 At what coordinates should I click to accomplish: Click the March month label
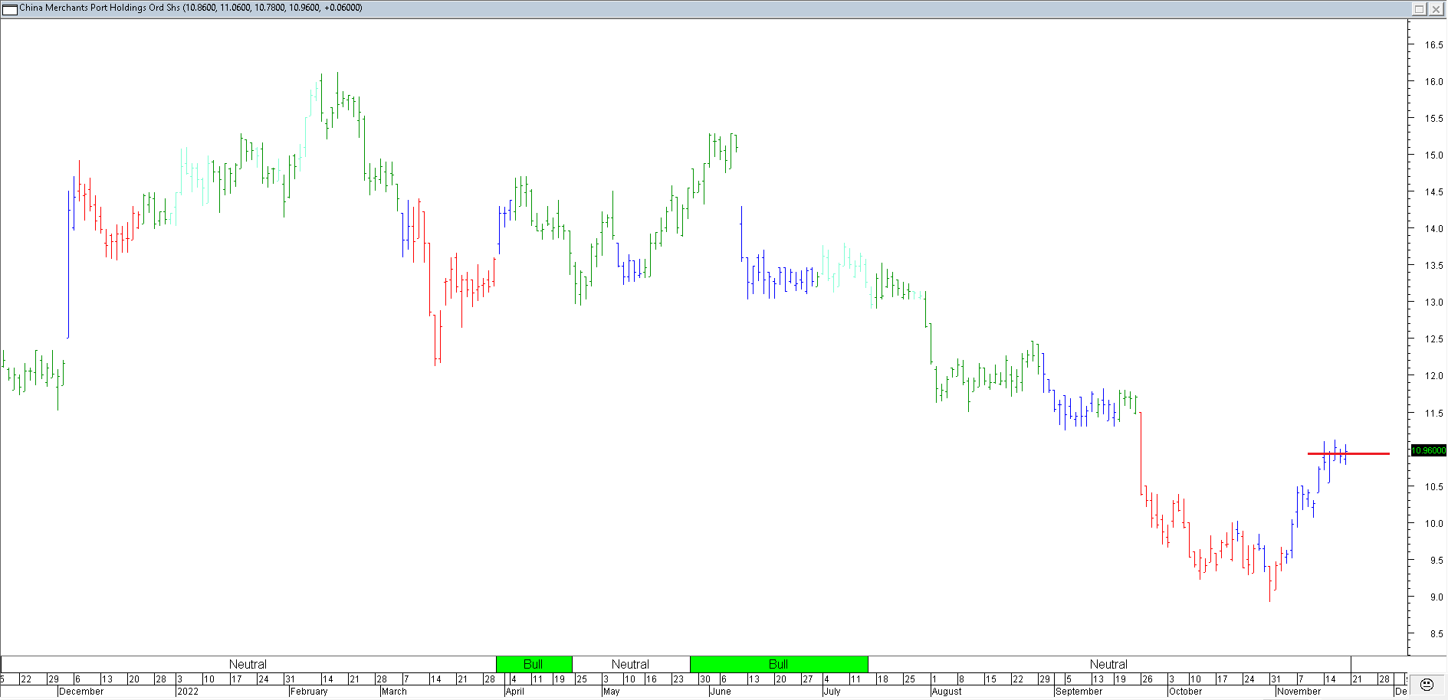click(394, 692)
